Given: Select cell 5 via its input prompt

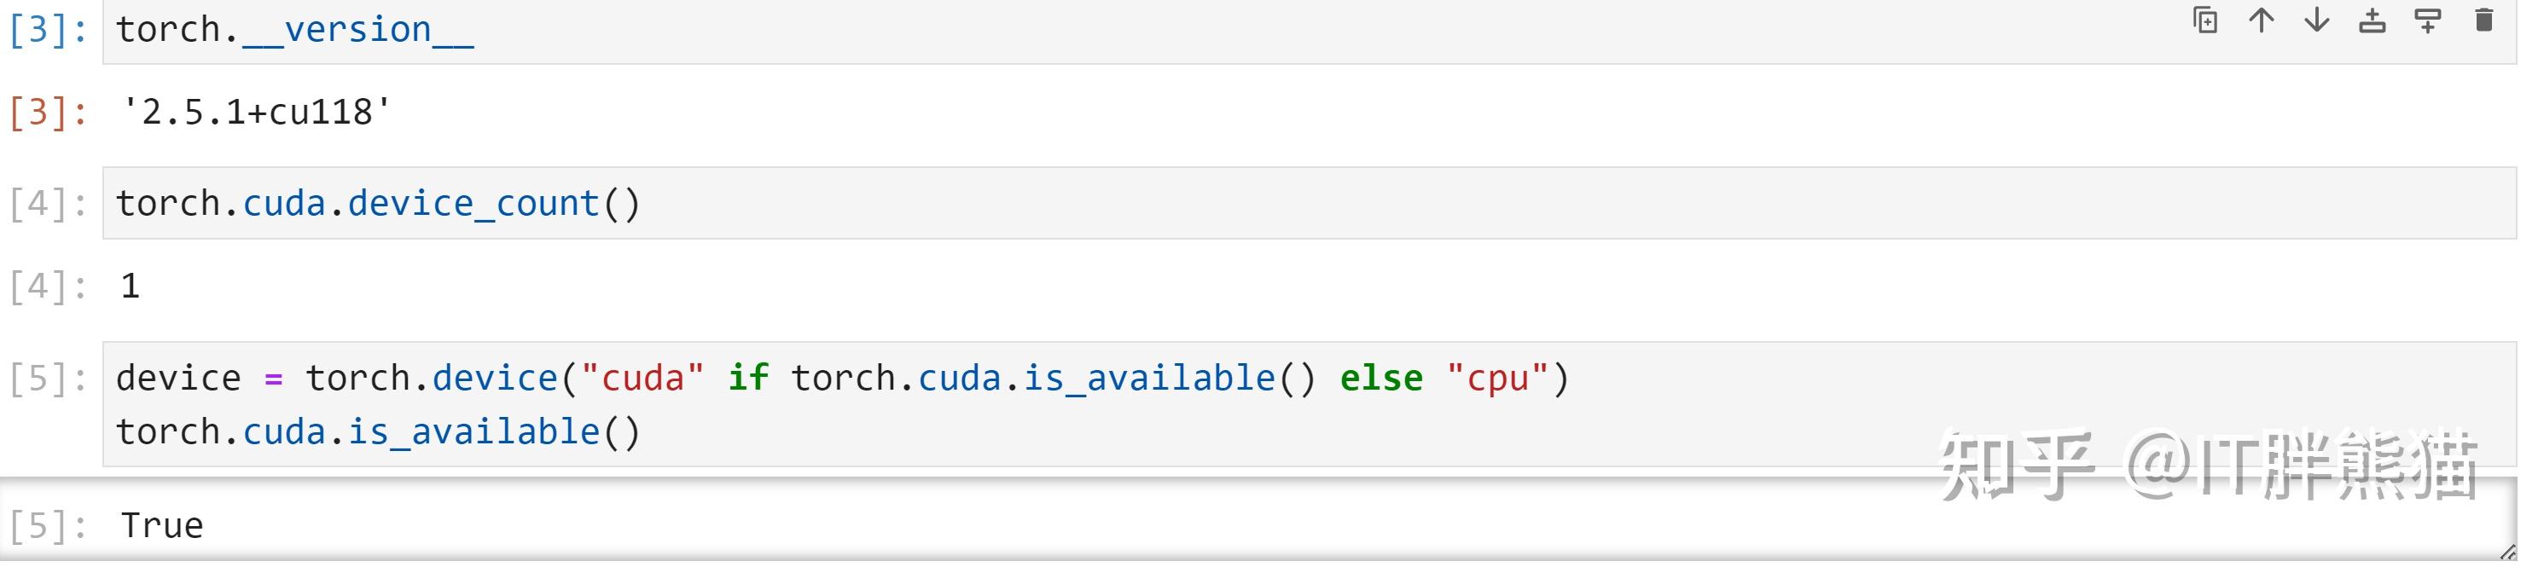Looking at the screenshot, I should [x=48, y=379].
